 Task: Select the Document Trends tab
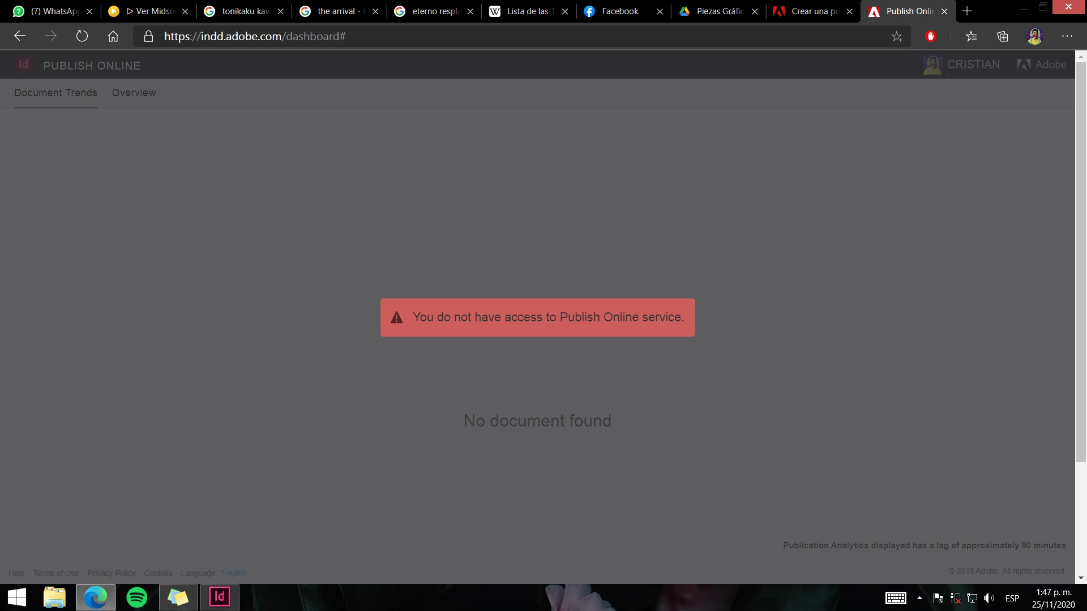click(55, 93)
